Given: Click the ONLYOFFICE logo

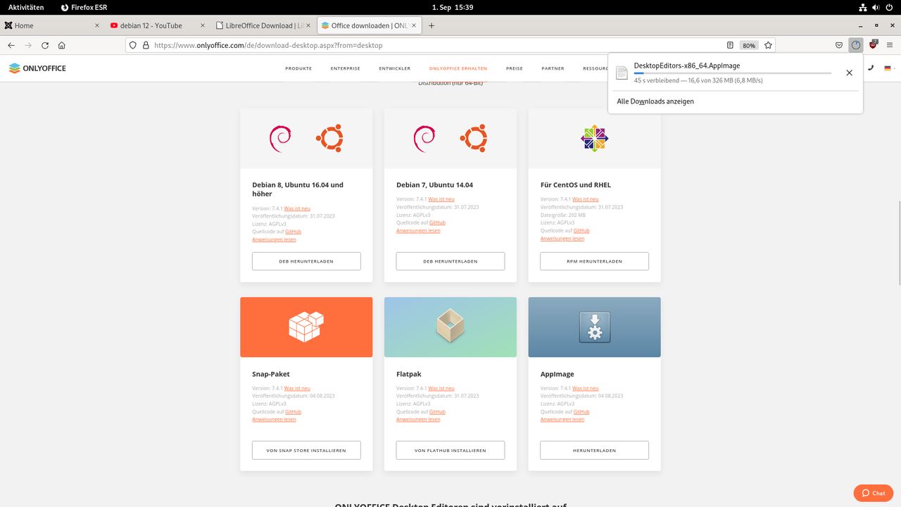Looking at the screenshot, I should tap(37, 68).
